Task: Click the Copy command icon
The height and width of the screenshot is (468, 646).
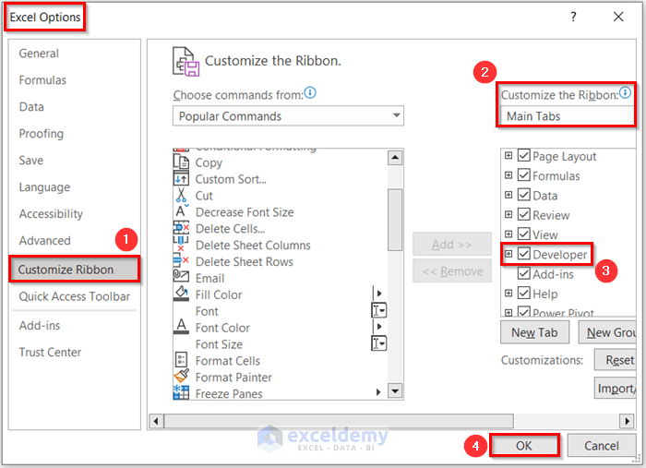Action: [x=181, y=162]
